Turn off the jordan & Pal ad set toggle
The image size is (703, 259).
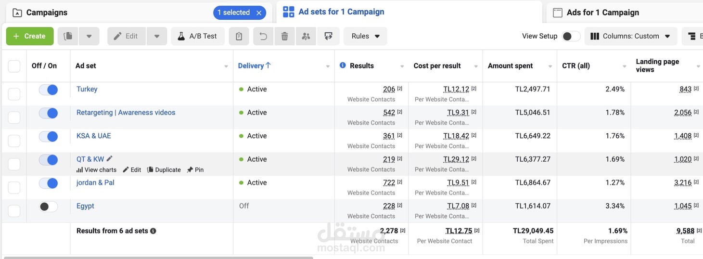[48, 183]
